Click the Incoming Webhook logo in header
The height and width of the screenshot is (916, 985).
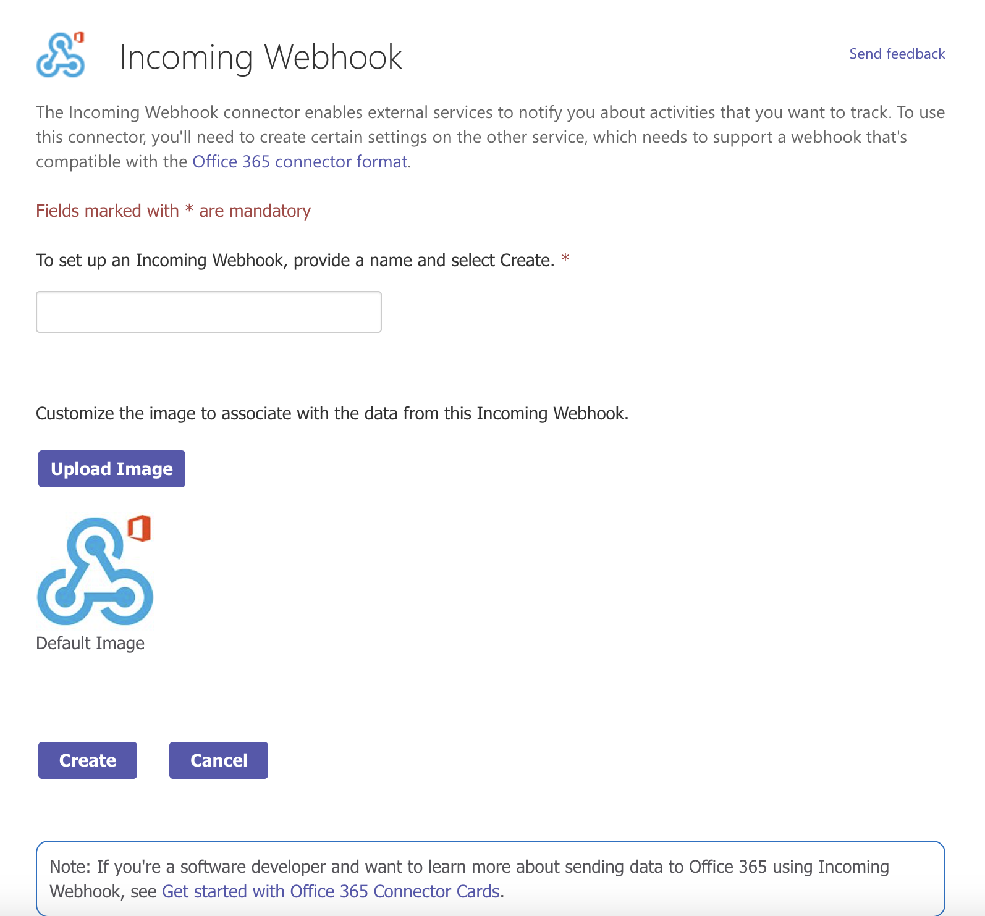click(x=61, y=56)
